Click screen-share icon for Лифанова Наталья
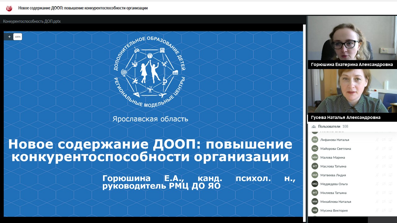Viewport: 397px width, 223px height. (390, 140)
